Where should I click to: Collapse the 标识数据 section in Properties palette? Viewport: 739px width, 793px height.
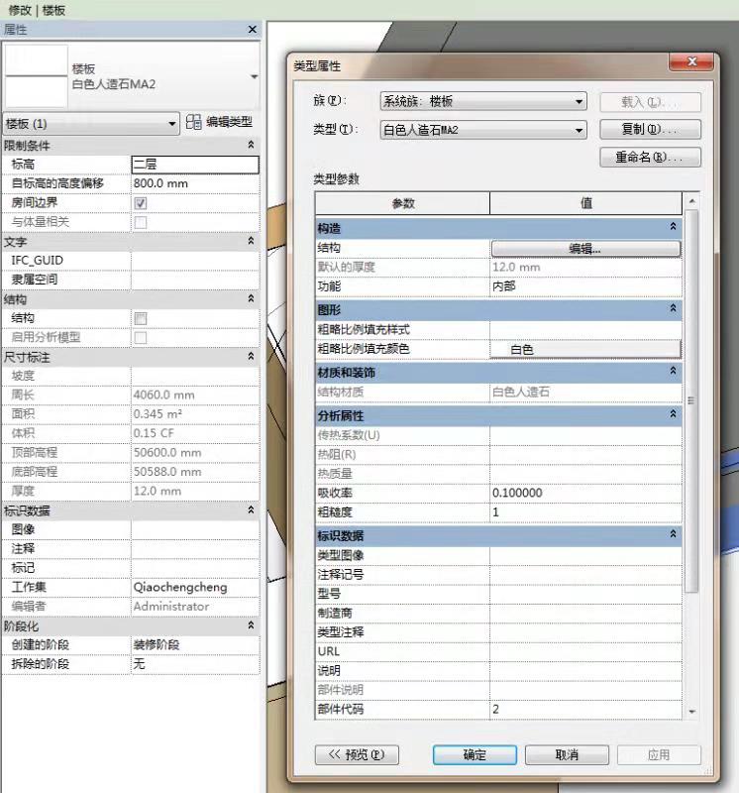[251, 510]
